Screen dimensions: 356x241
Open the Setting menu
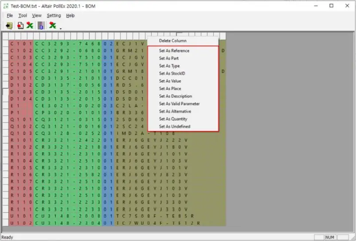pos(54,15)
